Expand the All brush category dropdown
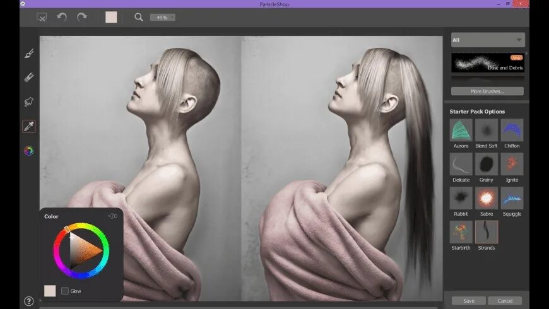The image size is (549, 309). (x=488, y=40)
